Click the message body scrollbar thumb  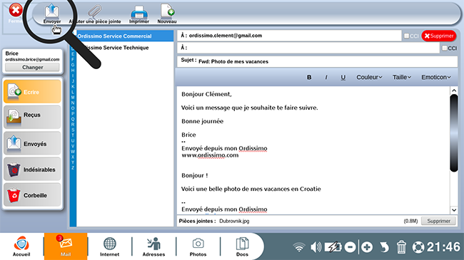click(454, 133)
